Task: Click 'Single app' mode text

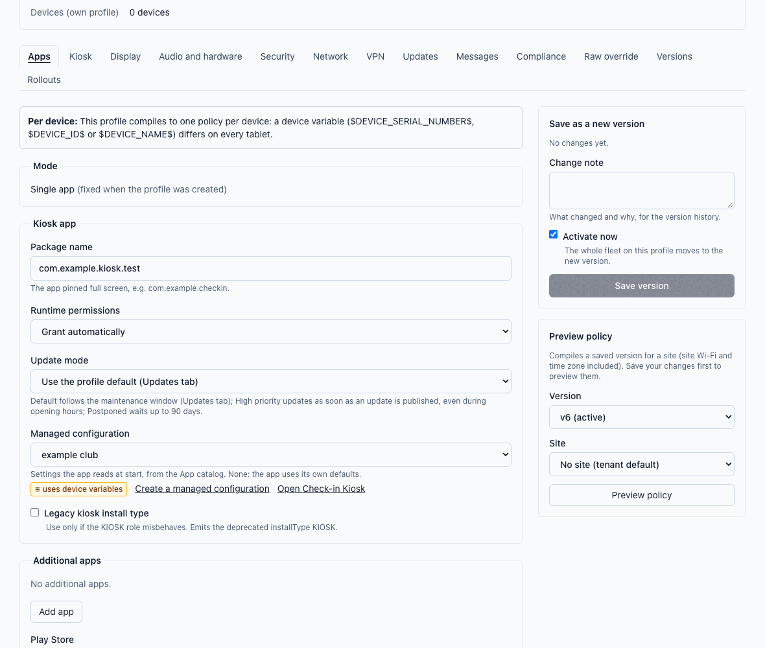Action: point(53,189)
